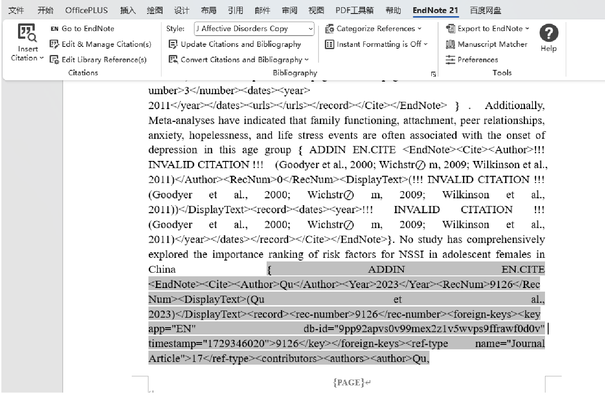Open the citation Style dropdown
Viewport: 605px width, 398px height.
click(x=310, y=29)
